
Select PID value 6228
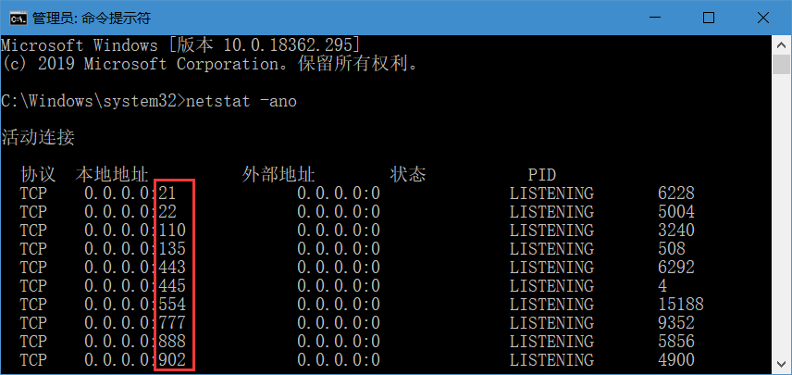(x=675, y=194)
